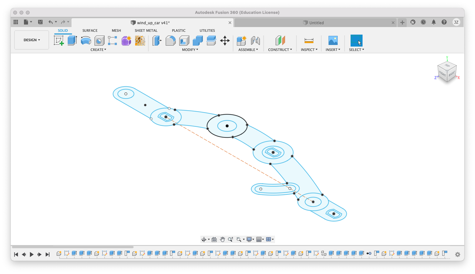Click the ViewCube FRONT face

click(x=443, y=74)
